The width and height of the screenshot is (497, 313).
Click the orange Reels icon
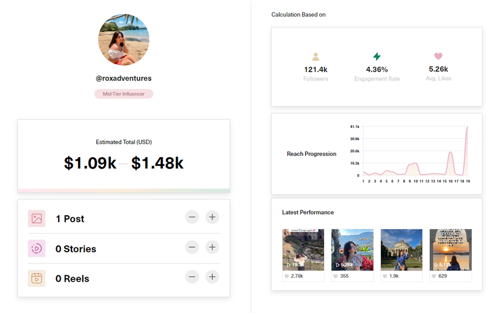[37, 278]
